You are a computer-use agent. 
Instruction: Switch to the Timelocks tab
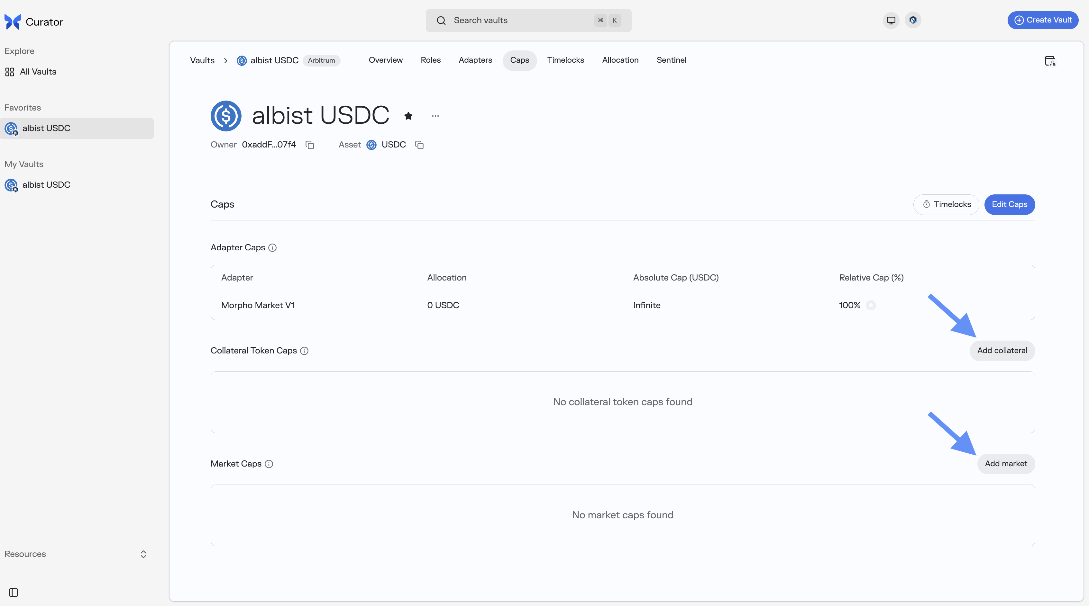pos(565,60)
